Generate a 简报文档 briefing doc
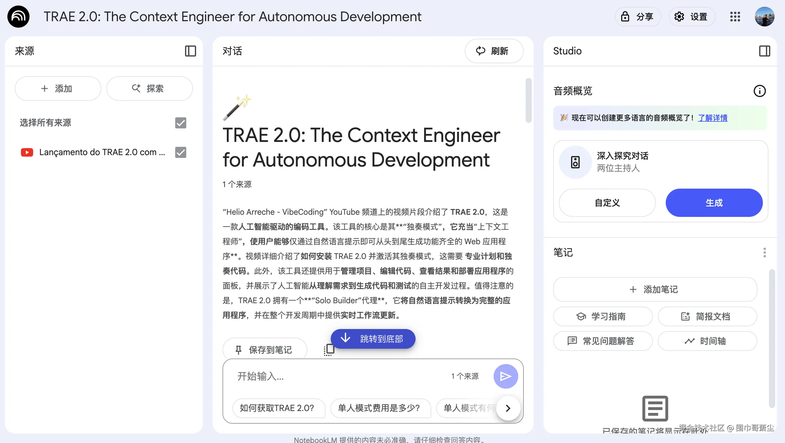This screenshot has width=785, height=443. coord(707,316)
